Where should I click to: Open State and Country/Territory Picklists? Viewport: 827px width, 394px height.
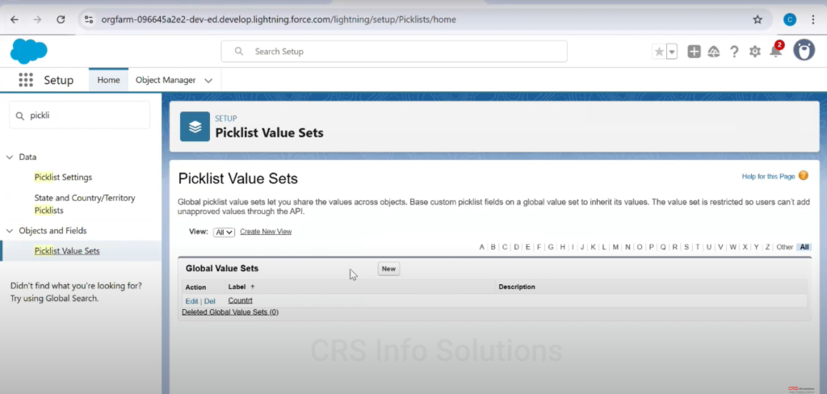click(85, 204)
